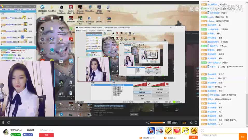This screenshot has height=140, width=248.
Task: Click the blue 32.5万 followers badge
Action: [x=28, y=135]
